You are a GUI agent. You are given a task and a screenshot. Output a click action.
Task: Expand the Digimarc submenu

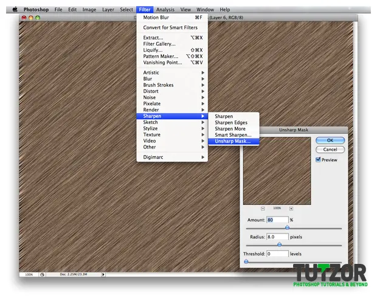click(172, 157)
